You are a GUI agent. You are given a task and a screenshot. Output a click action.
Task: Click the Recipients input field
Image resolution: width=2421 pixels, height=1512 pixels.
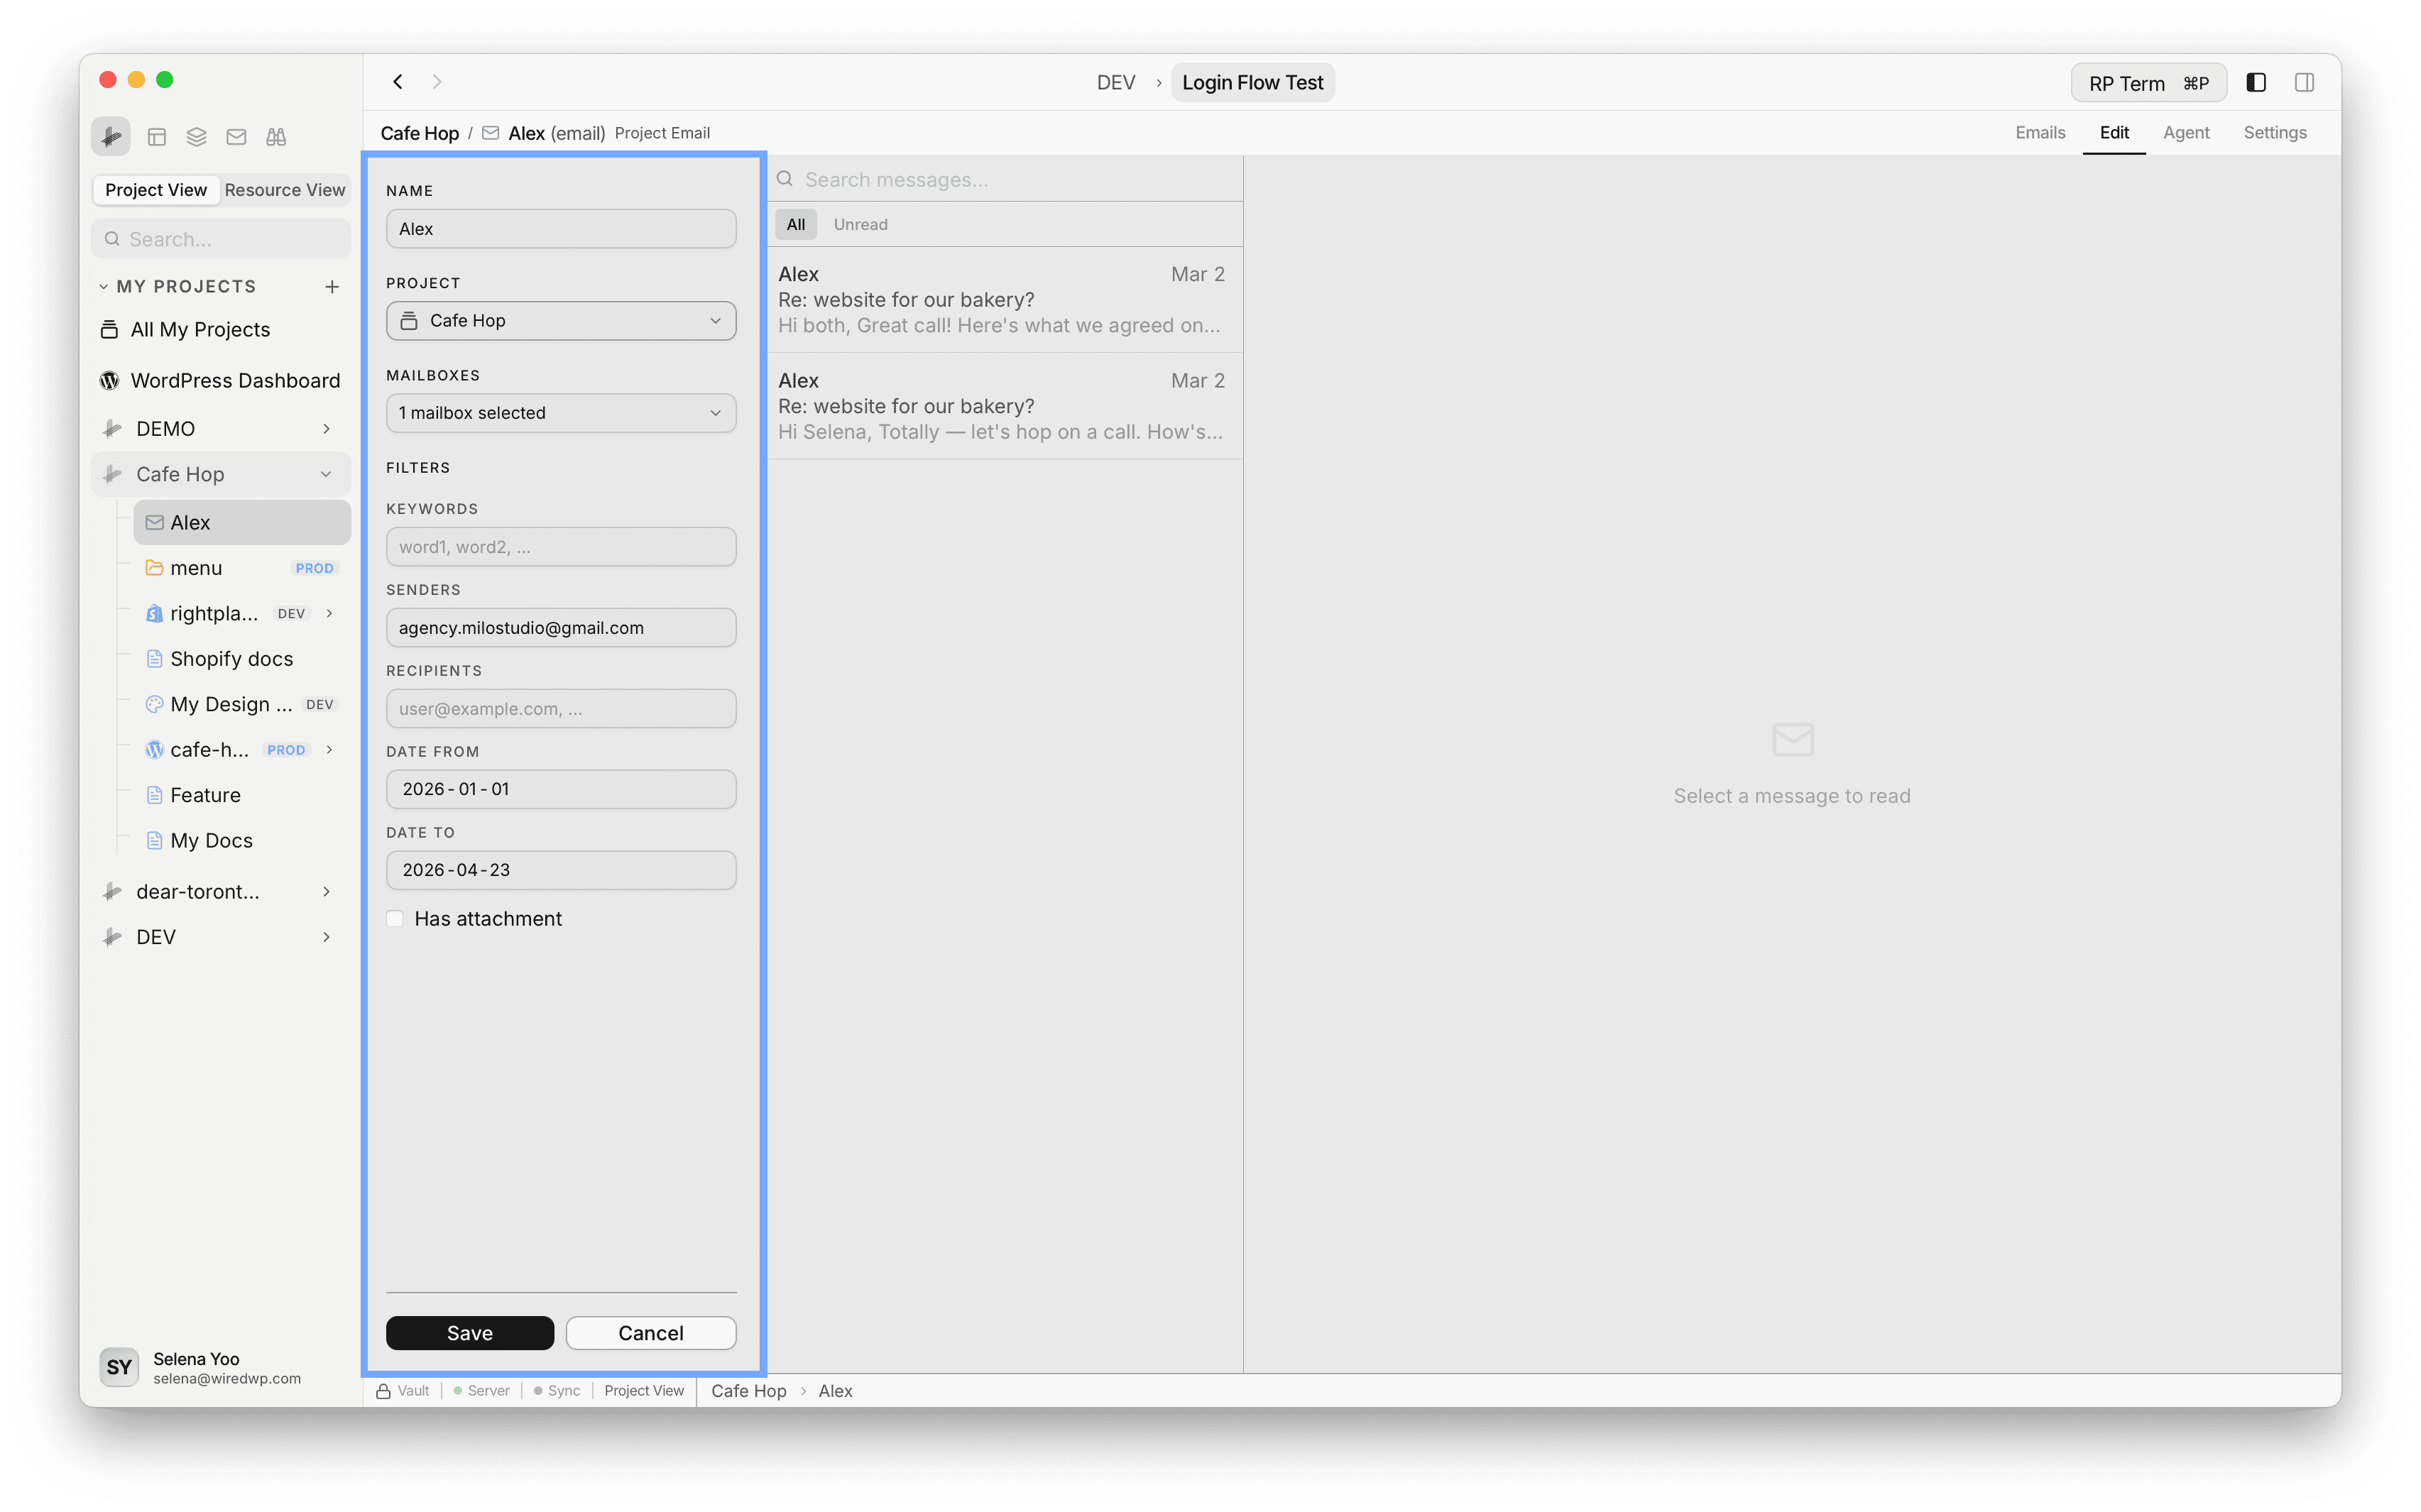pyautogui.click(x=561, y=709)
